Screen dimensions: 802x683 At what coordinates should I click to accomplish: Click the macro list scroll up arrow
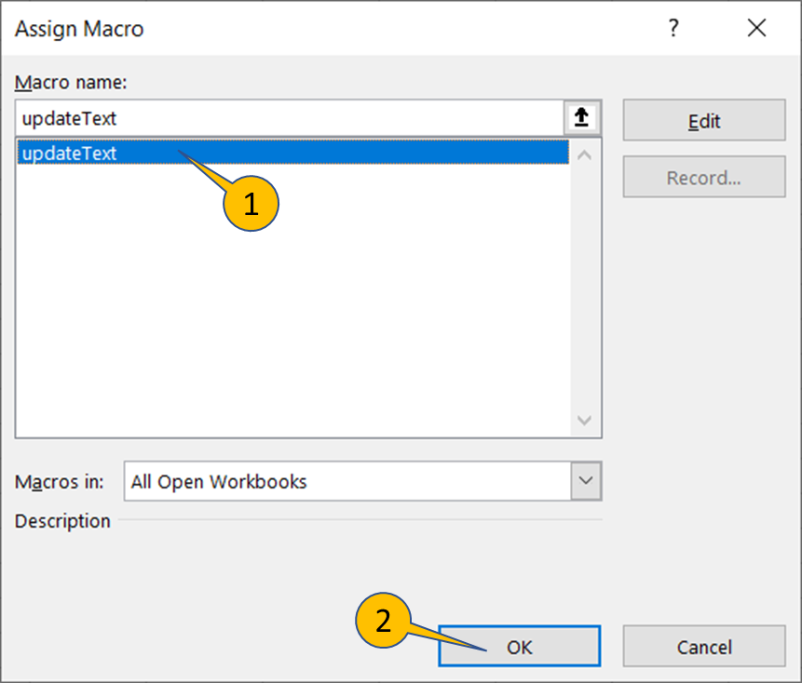click(x=585, y=154)
